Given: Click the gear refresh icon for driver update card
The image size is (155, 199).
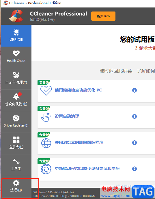Looking at the screenshot, I should [x=46, y=169].
